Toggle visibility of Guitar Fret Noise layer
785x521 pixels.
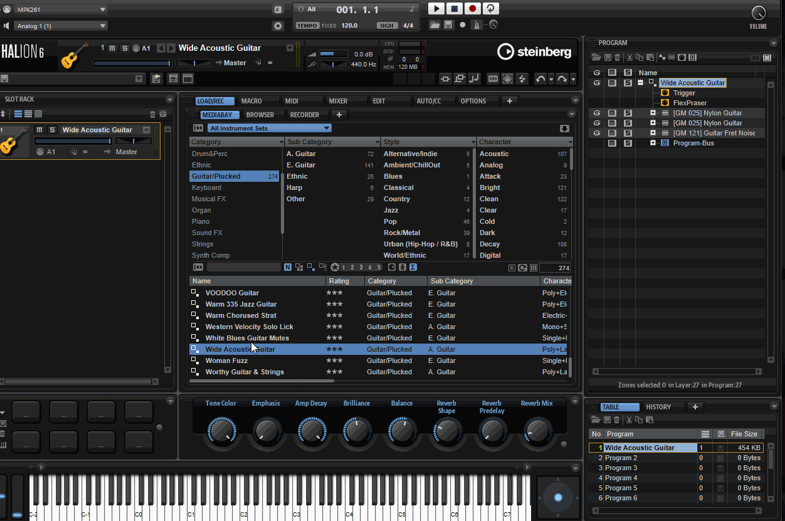tap(597, 133)
